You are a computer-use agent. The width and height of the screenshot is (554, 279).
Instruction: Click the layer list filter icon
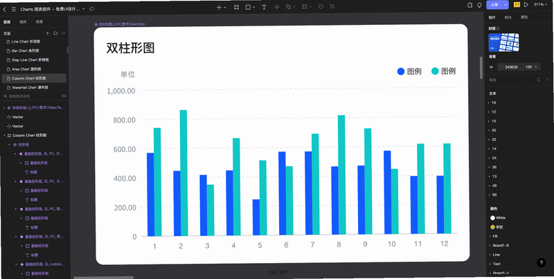tap(64, 96)
